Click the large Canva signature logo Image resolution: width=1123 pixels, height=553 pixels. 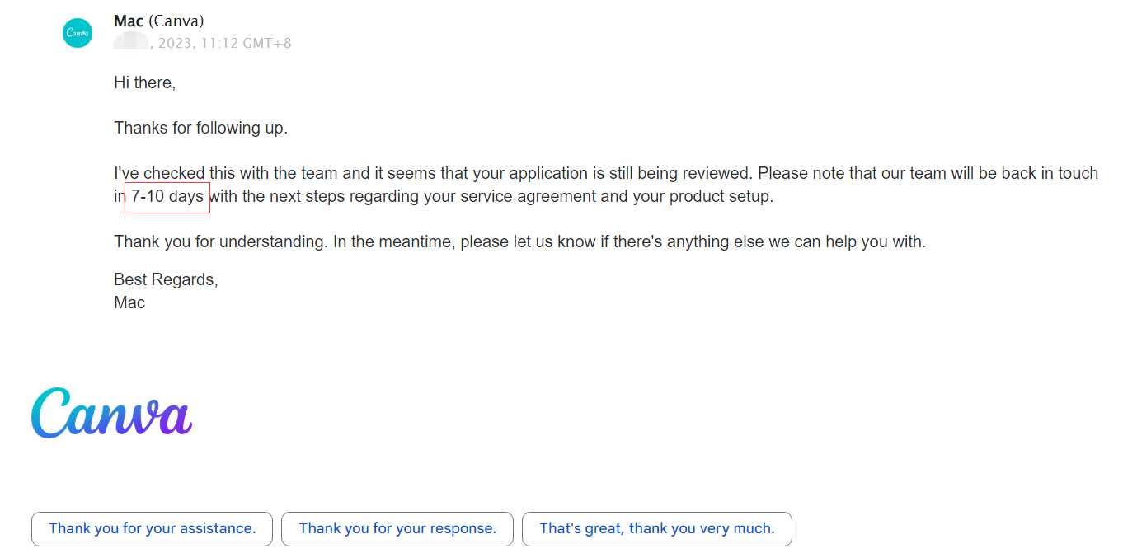click(x=112, y=413)
